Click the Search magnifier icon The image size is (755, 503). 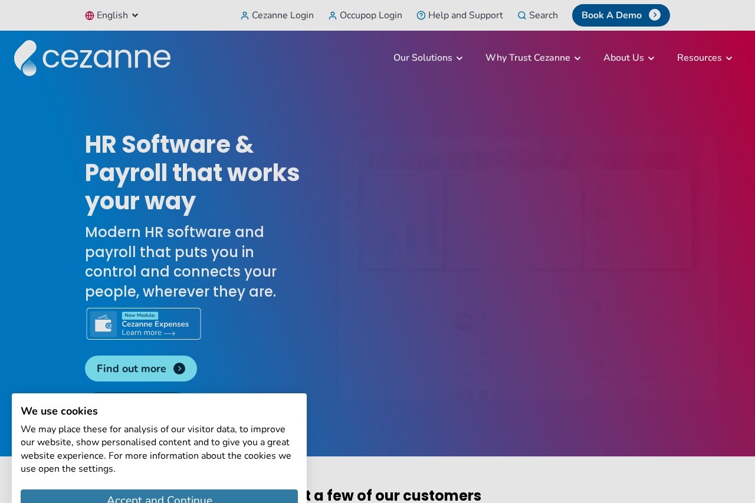coord(522,16)
